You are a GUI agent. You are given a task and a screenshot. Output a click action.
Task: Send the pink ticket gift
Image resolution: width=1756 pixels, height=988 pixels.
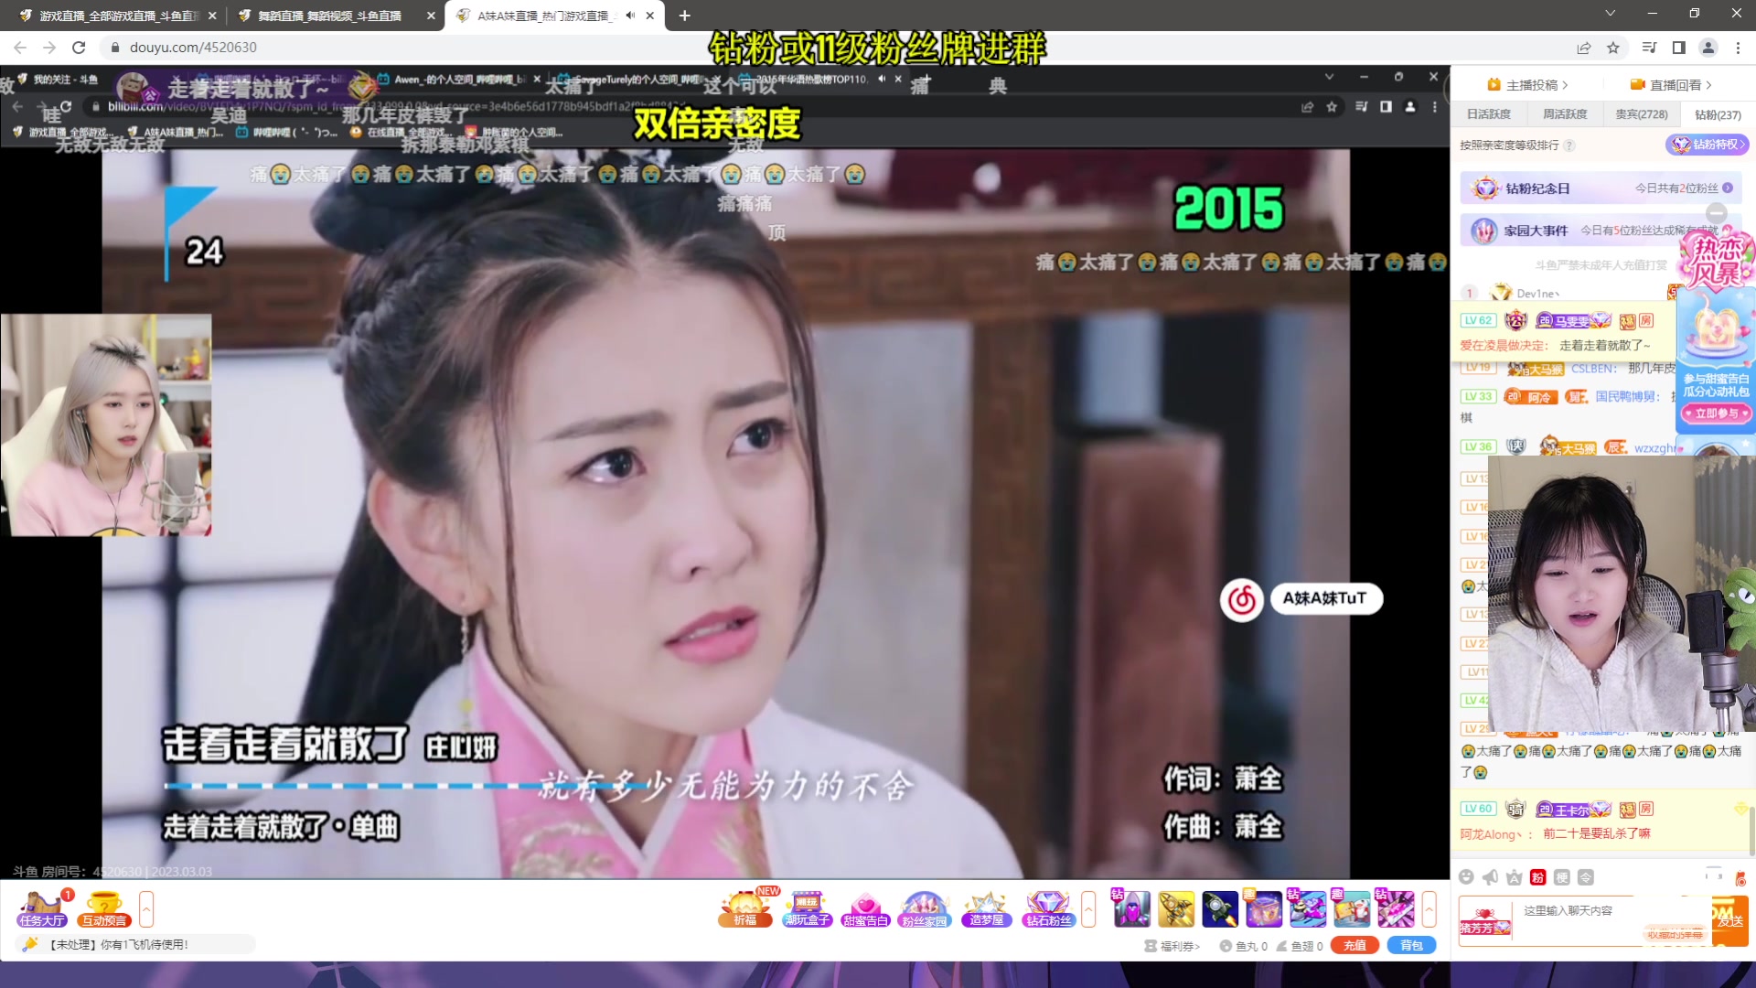tap(1396, 908)
